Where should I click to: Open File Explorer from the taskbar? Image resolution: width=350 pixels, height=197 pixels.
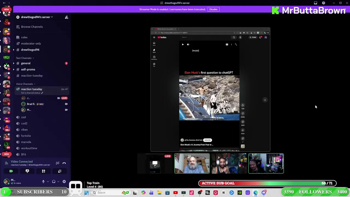point(159,193)
